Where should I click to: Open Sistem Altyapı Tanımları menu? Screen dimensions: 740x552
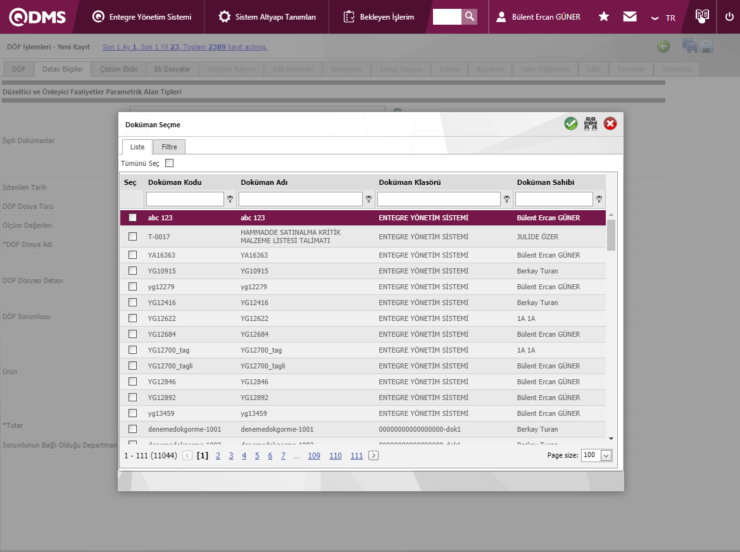267,17
